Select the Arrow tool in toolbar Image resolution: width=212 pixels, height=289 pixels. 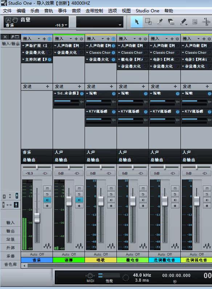[136, 22]
